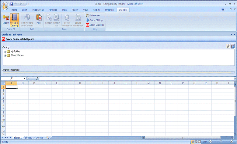Switch to Page Break Preview
237x144 pixels.
(199, 142)
